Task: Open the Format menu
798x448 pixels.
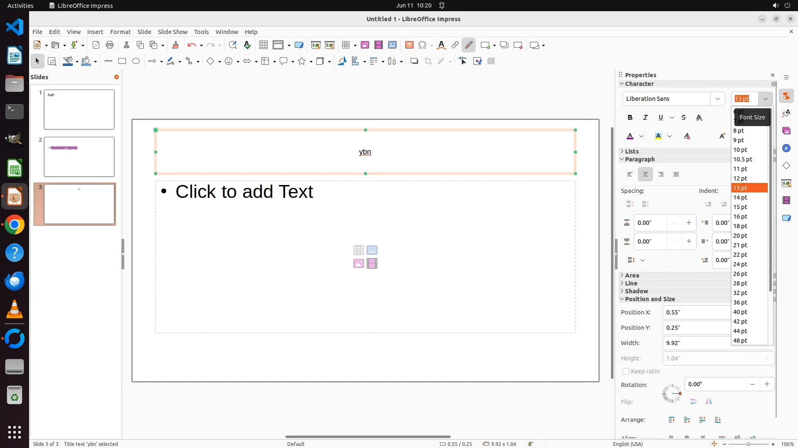Action: click(x=120, y=32)
